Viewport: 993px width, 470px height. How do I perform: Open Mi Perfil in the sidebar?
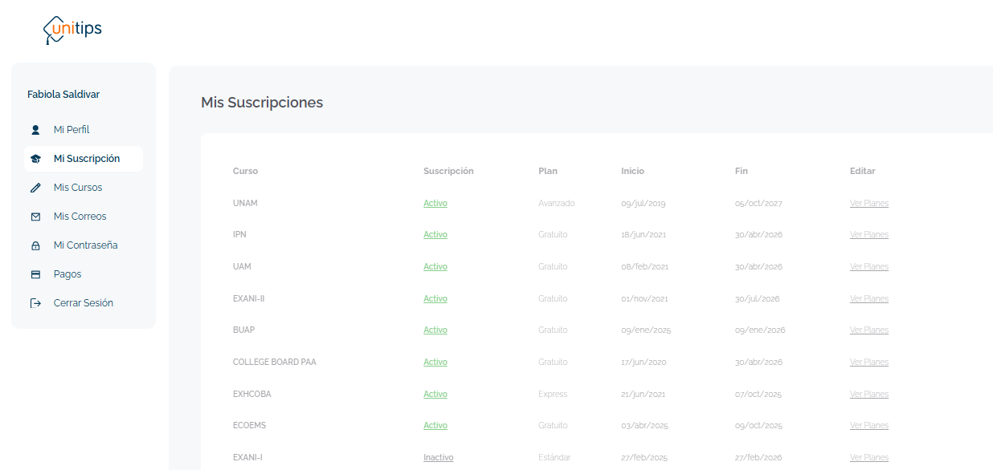coord(72,130)
